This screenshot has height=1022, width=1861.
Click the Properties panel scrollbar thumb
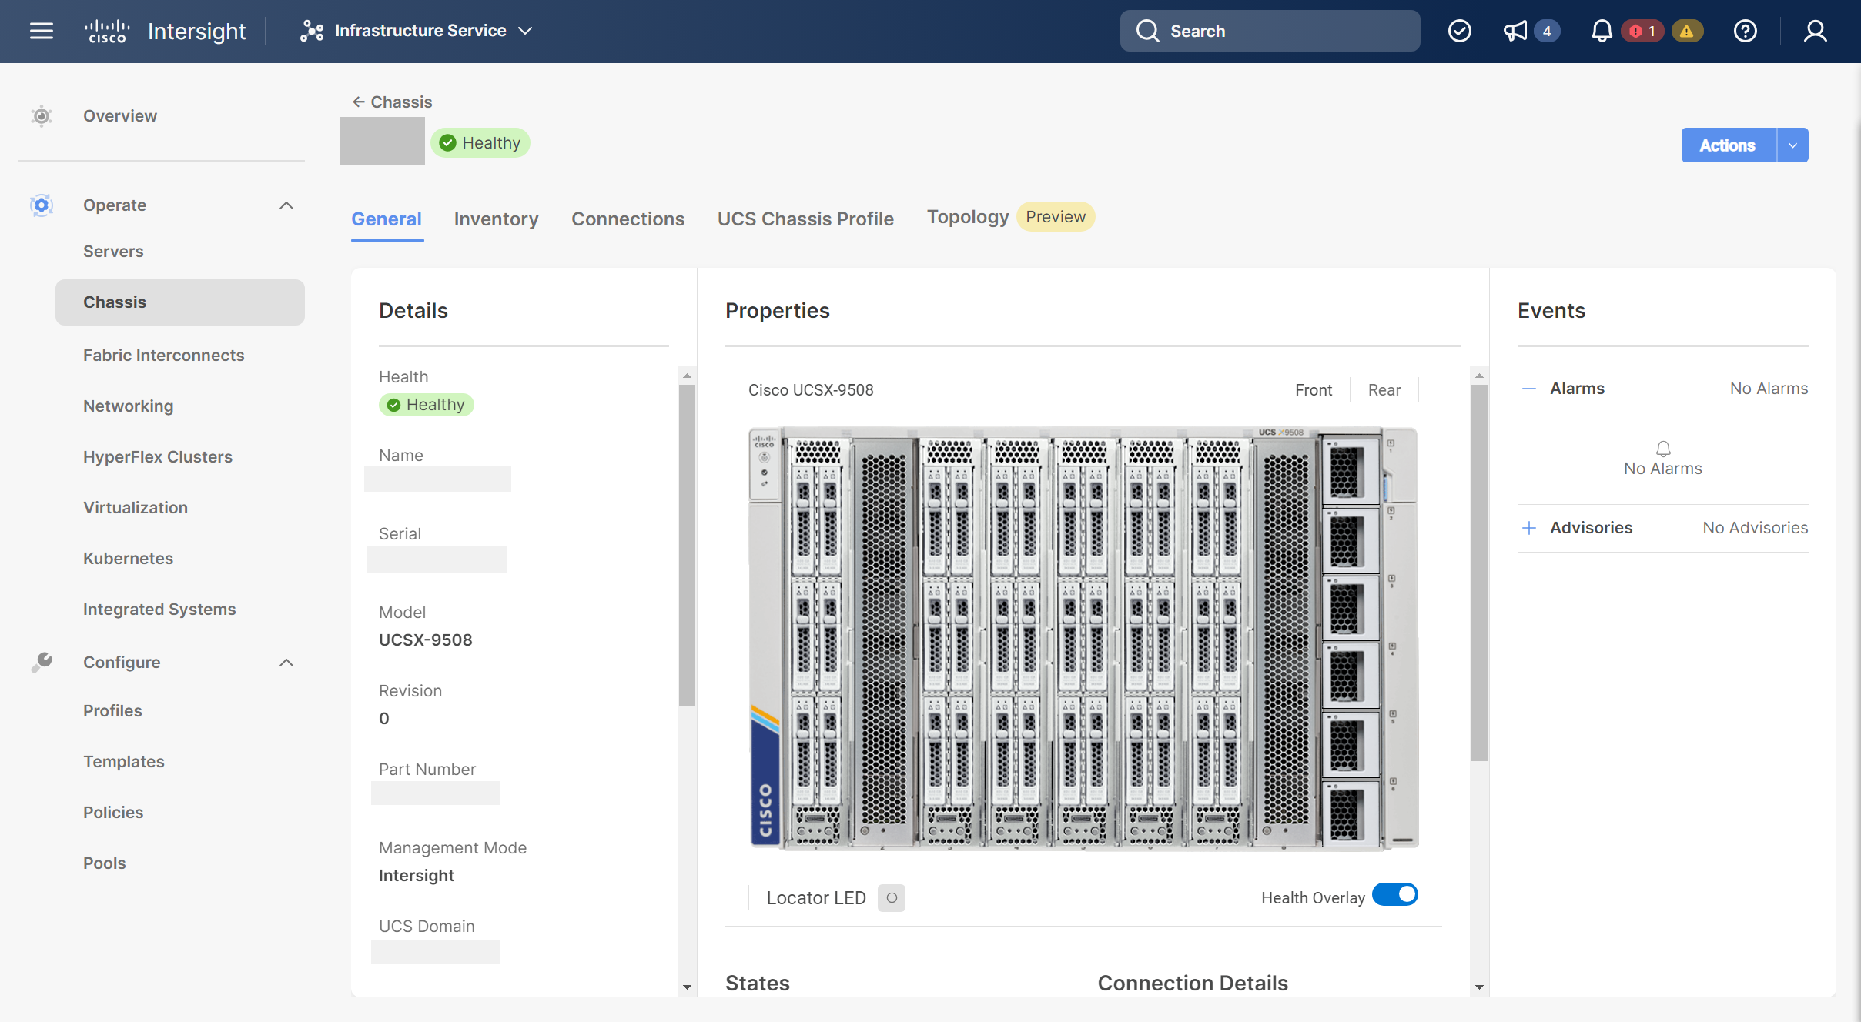1479,573
